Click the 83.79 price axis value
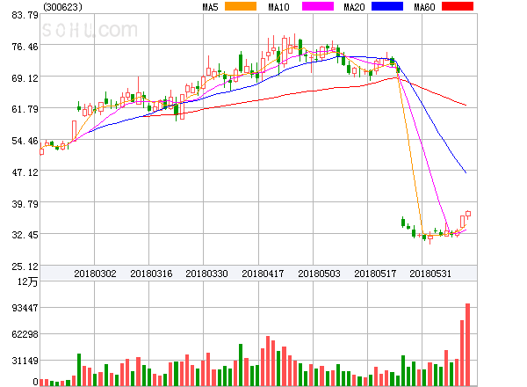This screenshot has width=527, height=387. pos(25,15)
